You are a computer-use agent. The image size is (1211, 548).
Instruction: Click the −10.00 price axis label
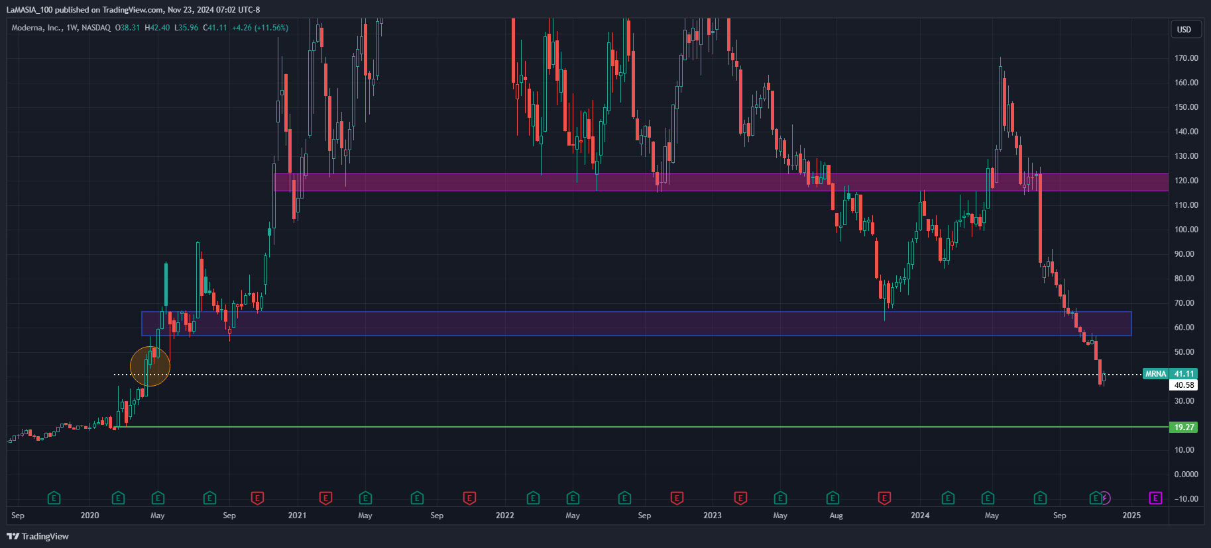(x=1186, y=499)
